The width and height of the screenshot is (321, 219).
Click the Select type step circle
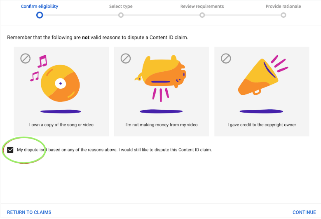pos(121,15)
